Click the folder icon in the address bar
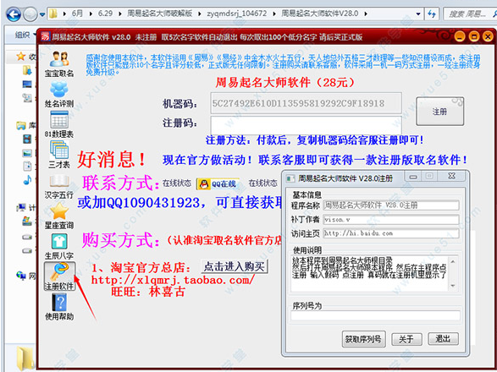497x372 pixels. point(53,14)
